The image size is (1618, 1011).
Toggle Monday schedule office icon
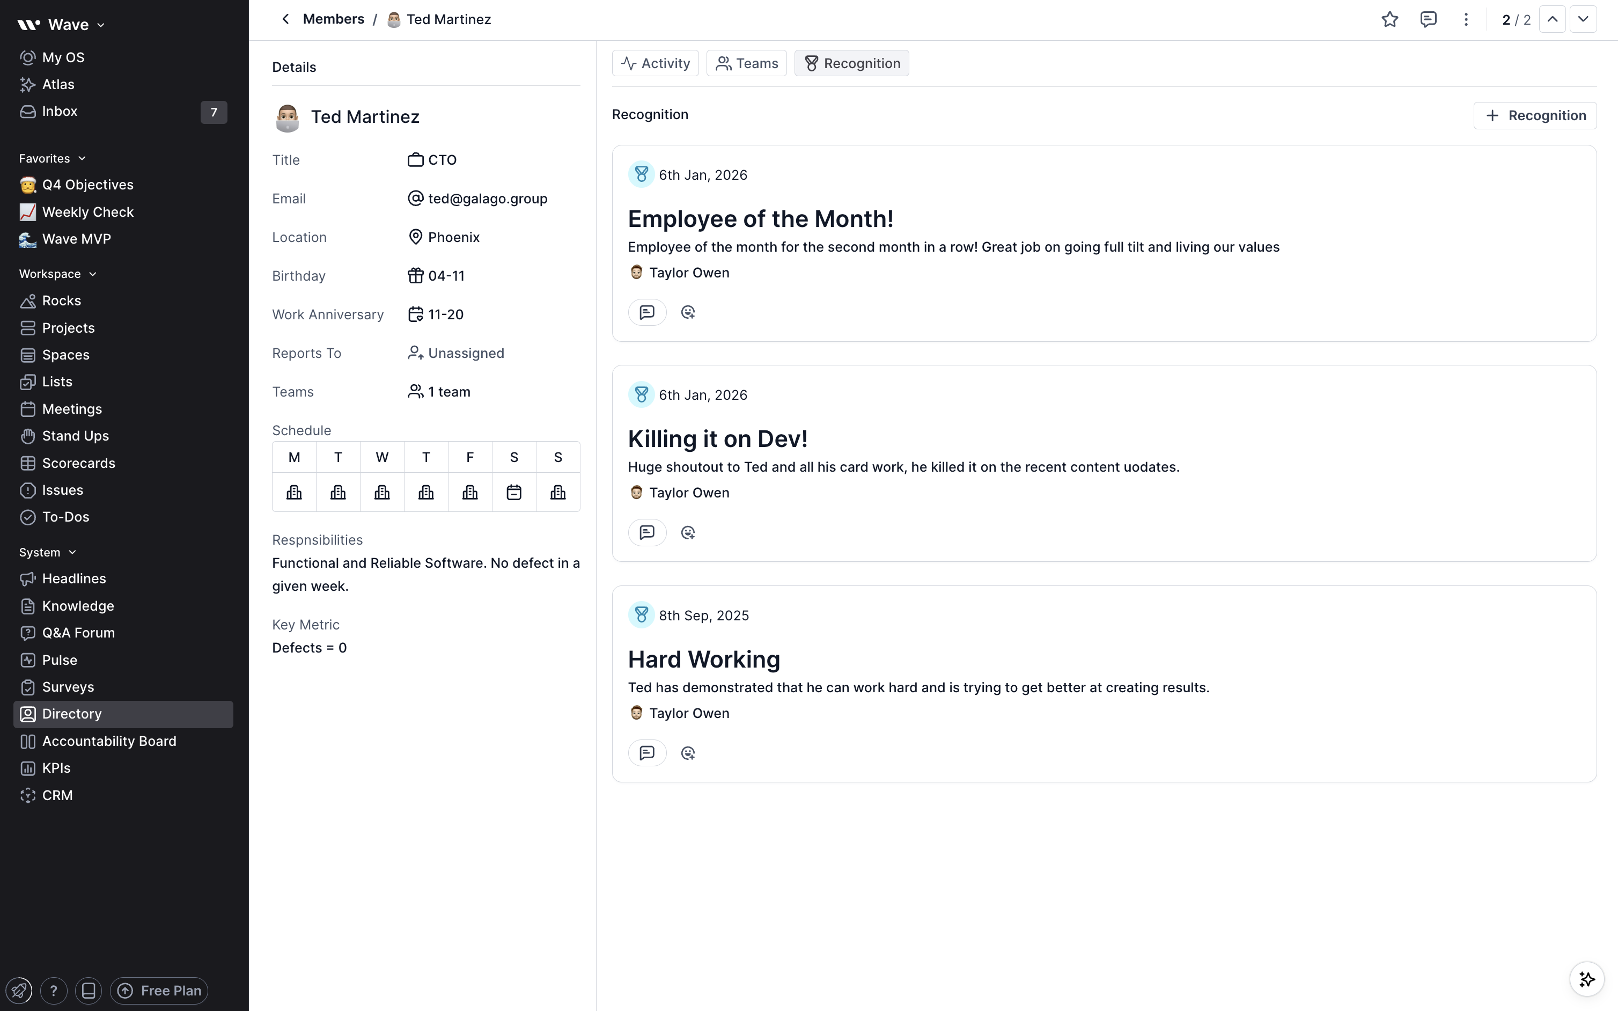pos(294,493)
